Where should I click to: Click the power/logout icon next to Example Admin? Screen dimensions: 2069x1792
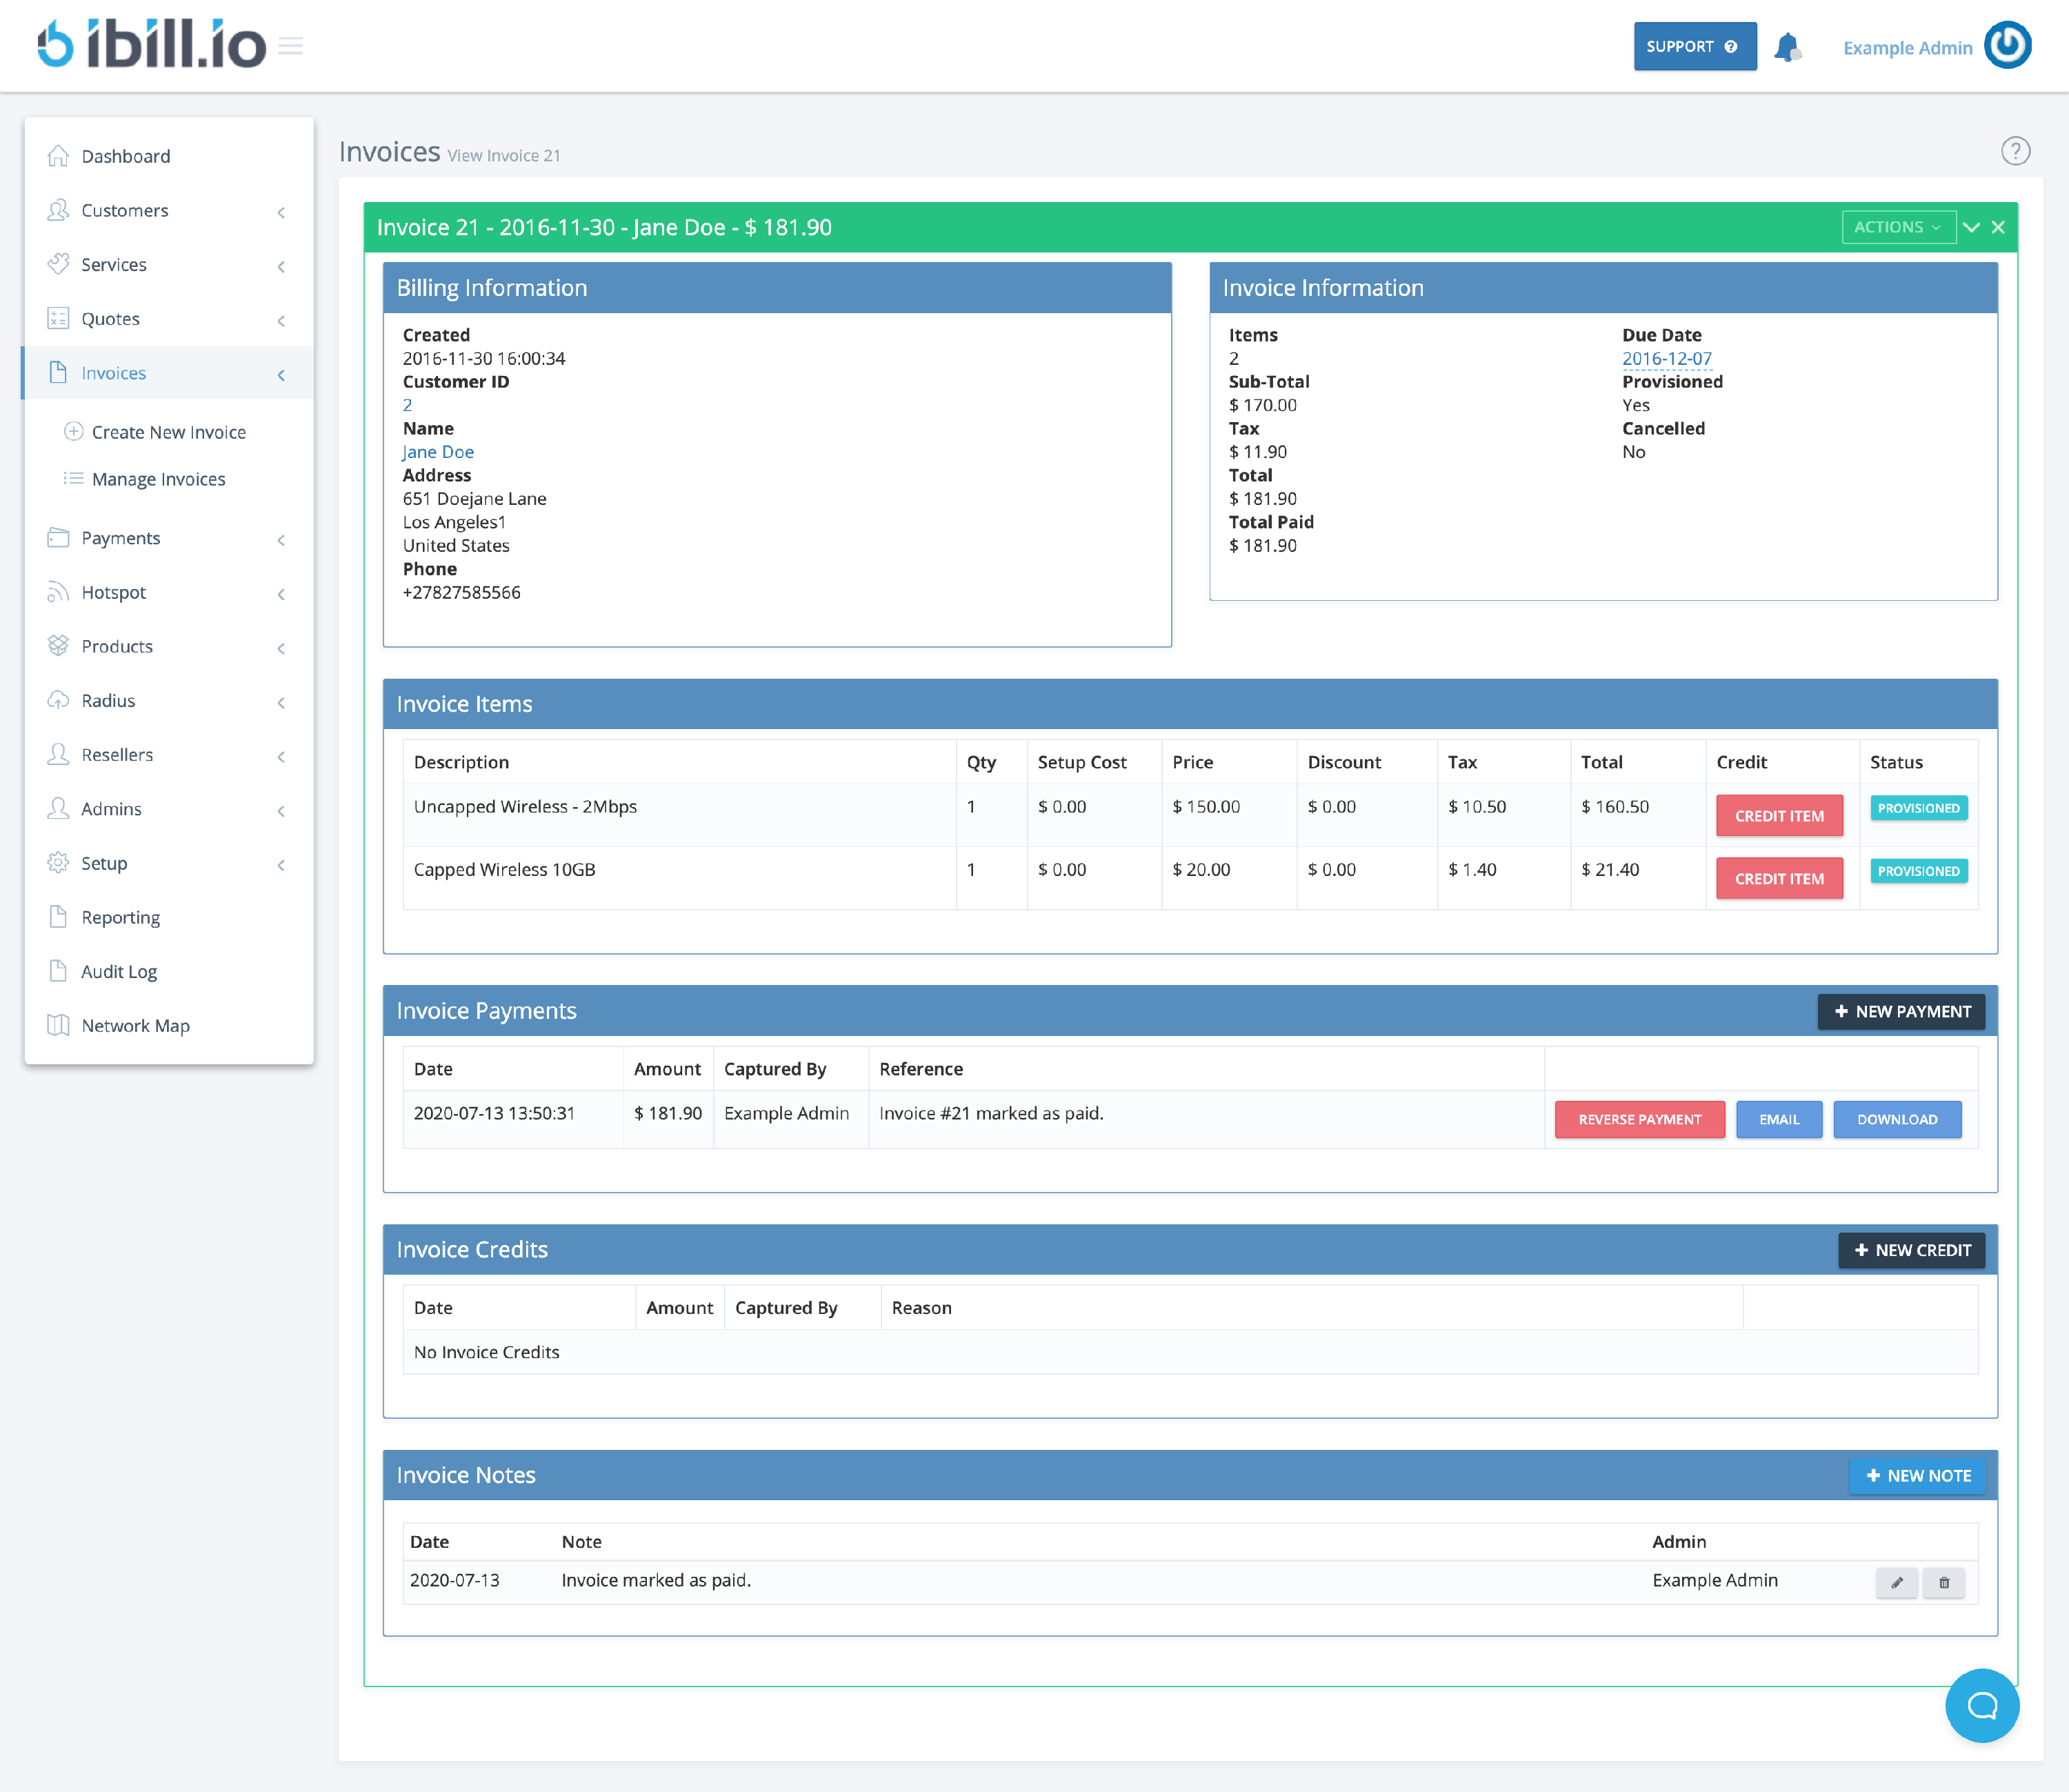pyautogui.click(x=2008, y=45)
